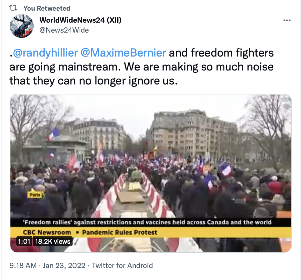Open the @MaximeBernier mention
Screen dimensions: 301x280
[x=123, y=53]
